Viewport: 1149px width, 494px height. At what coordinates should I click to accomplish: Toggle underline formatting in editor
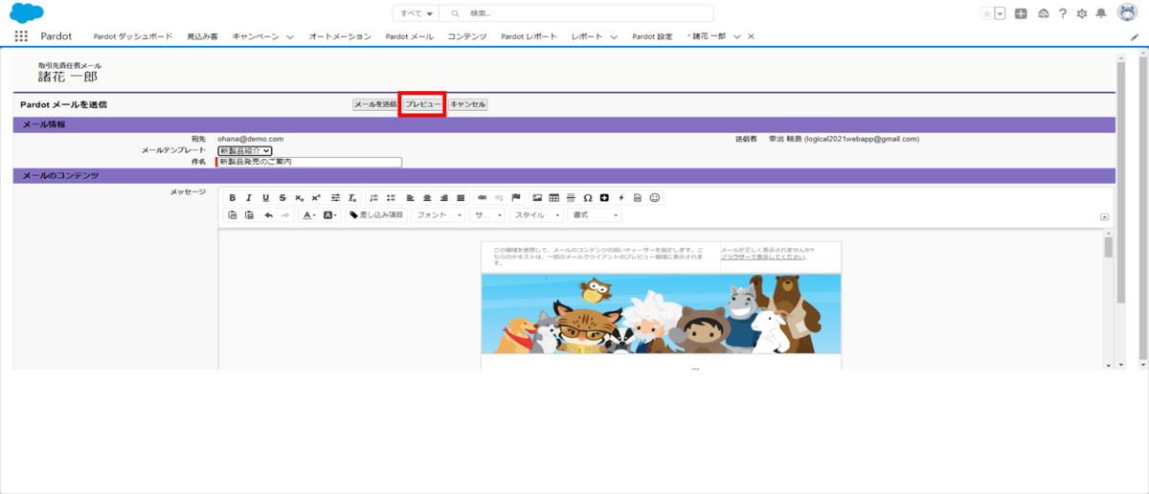pos(265,198)
